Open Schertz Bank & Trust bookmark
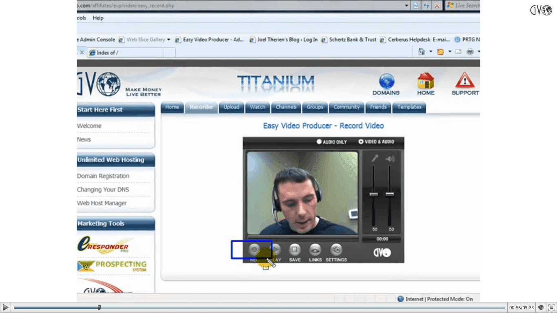This screenshot has width=557, height=313. tap(349, 40)
